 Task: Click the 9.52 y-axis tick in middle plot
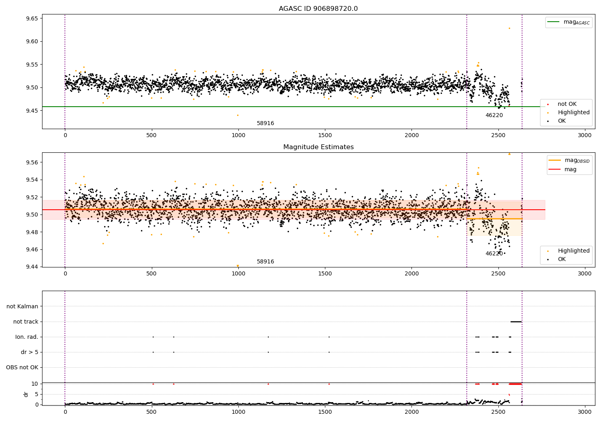pos(32,197)
